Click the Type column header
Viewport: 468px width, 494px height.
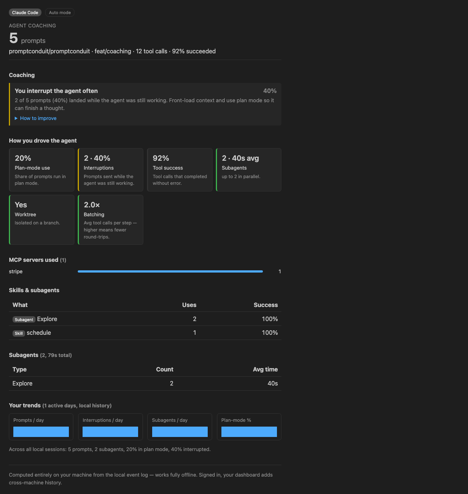tap(19, 369)
